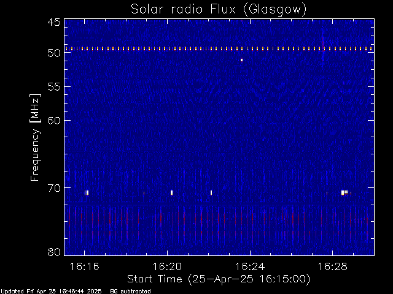Viewport: 393px width, 294px height.
Task: Click the plot title Solar radio Flux (Glasgow)
Action: [x=219, y=10]
